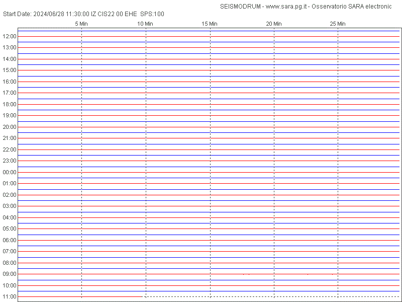Click the 01:00 hour label
402x302 pixels.
[x=9, y=183]
